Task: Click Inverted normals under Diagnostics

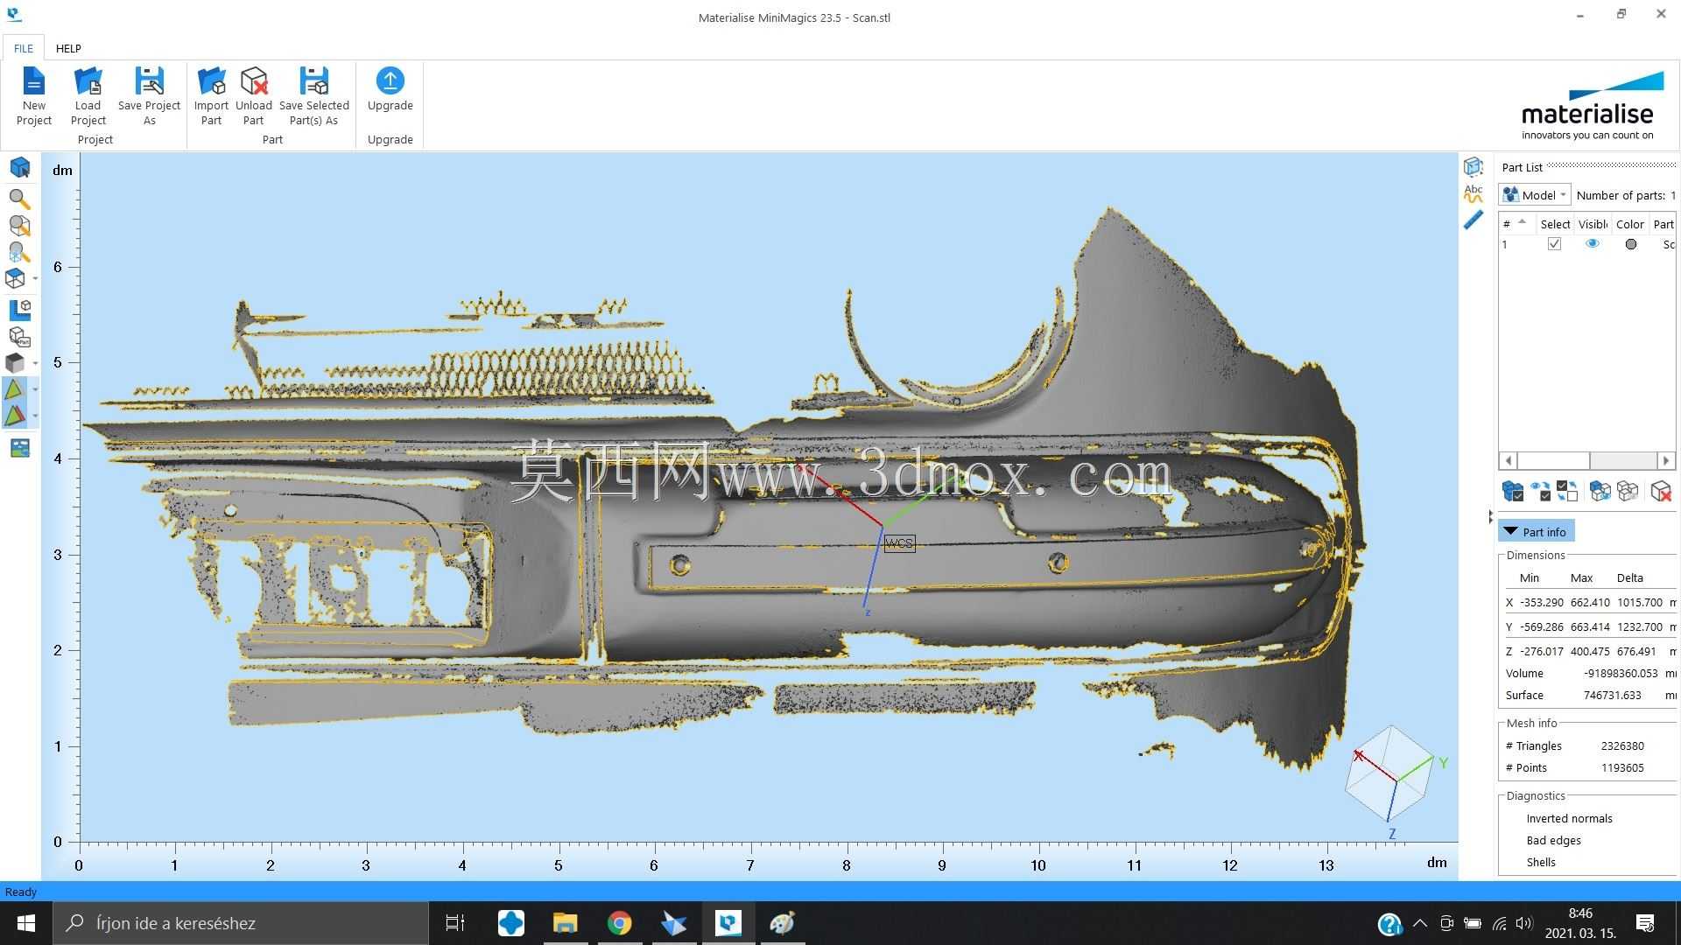Action: tap(1569, 818)
